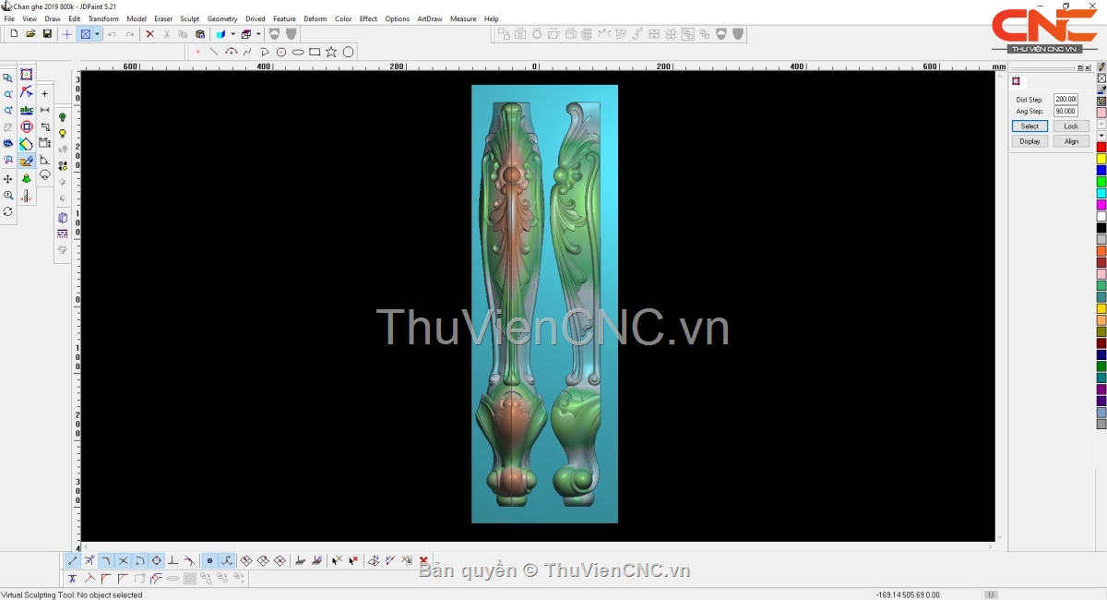Click the Dist Step input field
Screen dimensions: 1107x600
point(1065,99)
